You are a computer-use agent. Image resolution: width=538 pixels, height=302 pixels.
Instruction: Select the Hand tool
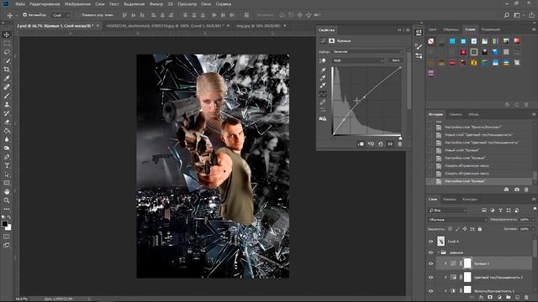pyautogui.click(x=7, y=192)
